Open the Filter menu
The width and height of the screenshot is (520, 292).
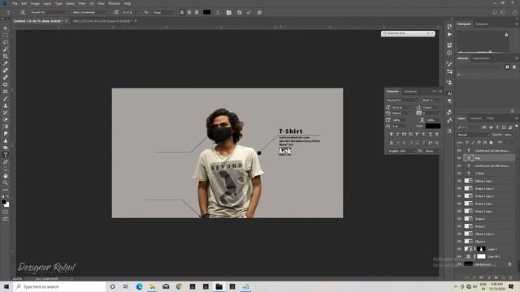pos(82,3)
